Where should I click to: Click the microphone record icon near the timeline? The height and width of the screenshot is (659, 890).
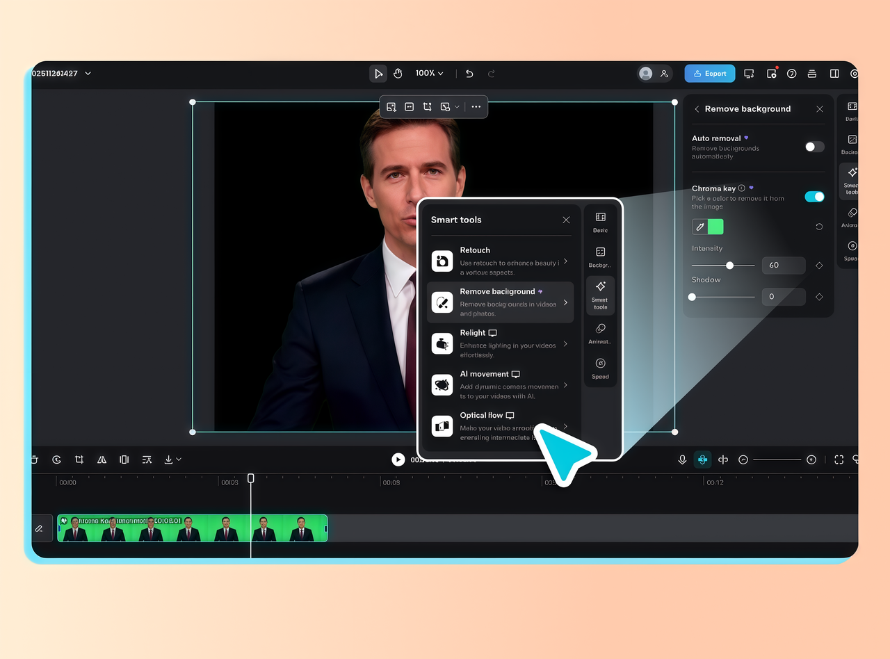tap(682, 459)
